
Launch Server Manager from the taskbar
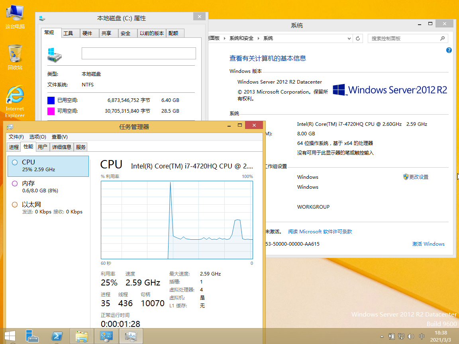[x=32, y=336]
